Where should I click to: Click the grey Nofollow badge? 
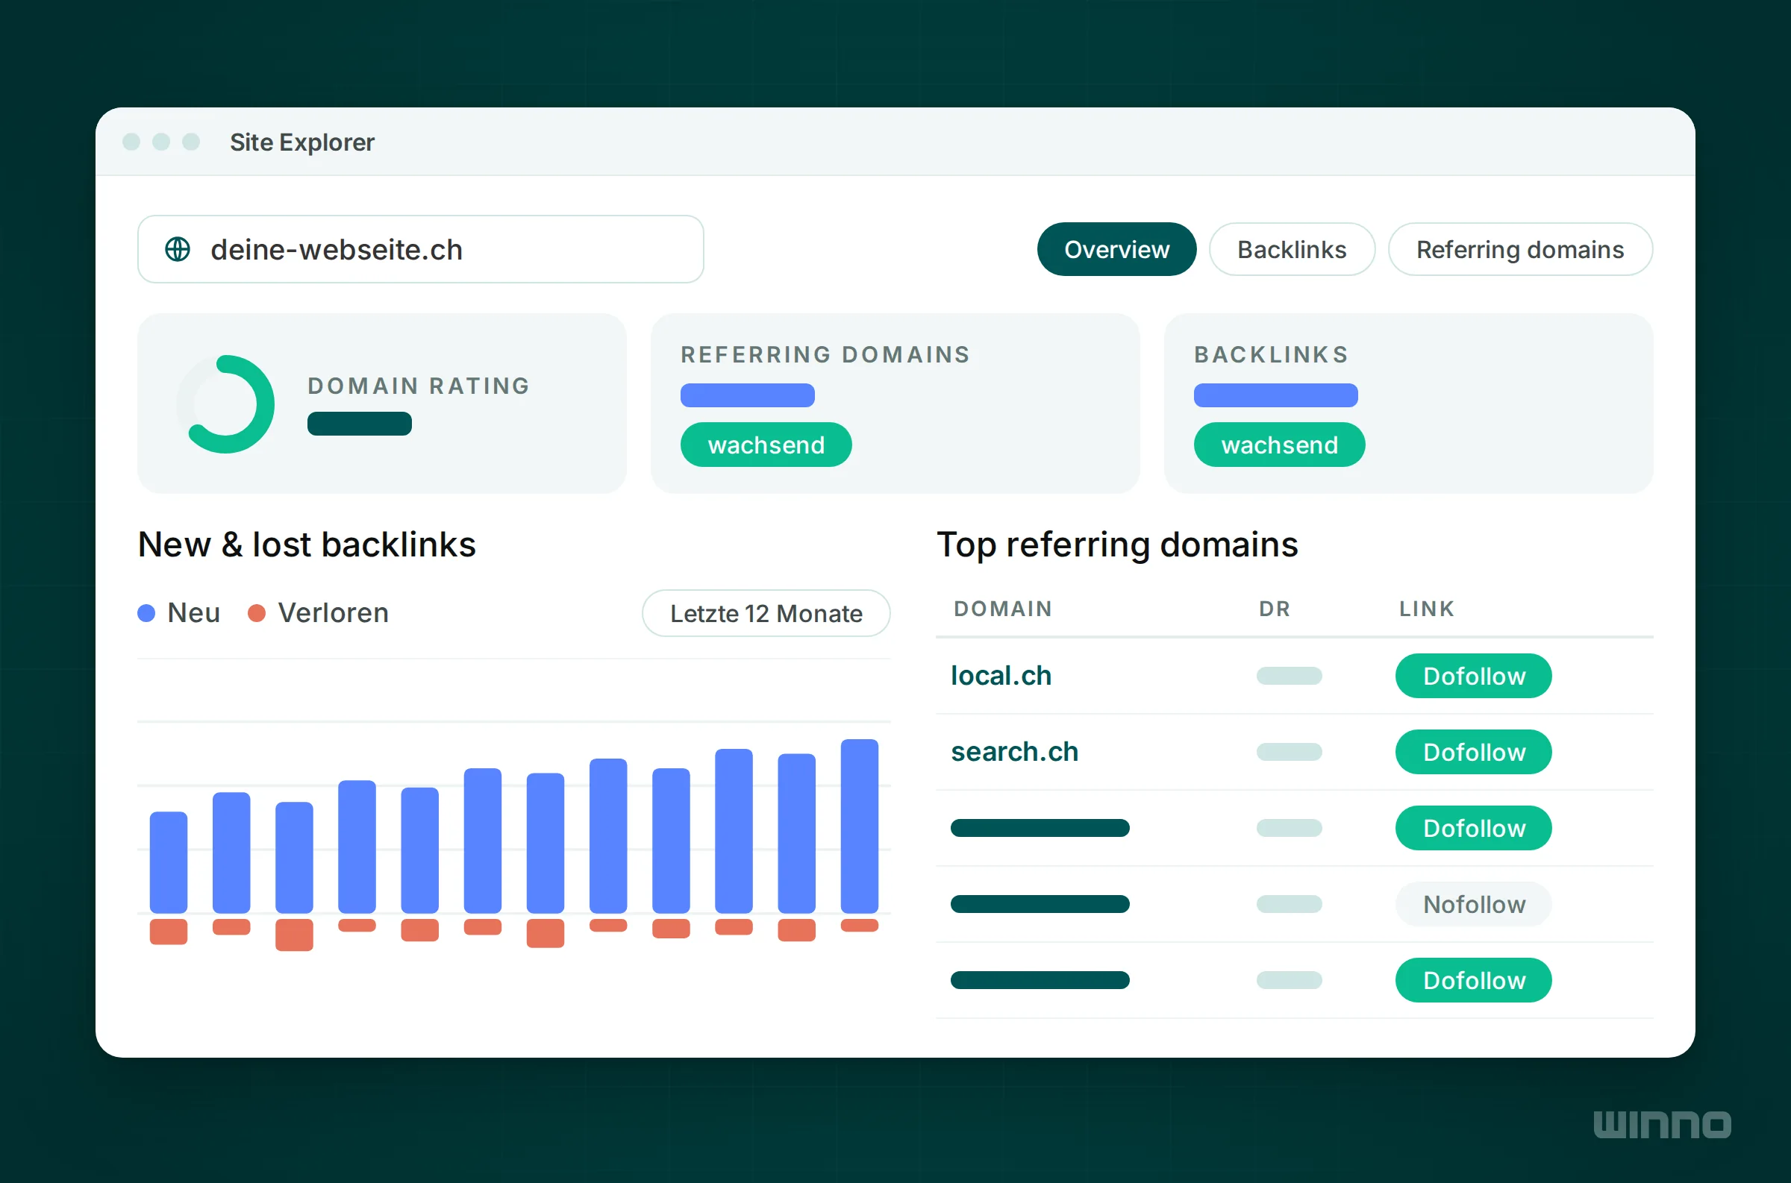[x=1473, y=904]
